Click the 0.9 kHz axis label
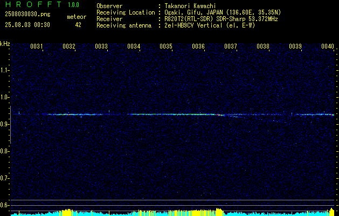Viewport: 339px width, 216px height. pyautogui.click(x=4, y=124)
